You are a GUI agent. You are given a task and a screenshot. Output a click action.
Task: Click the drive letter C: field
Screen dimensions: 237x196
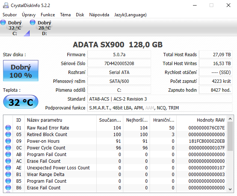click(119, 90)
